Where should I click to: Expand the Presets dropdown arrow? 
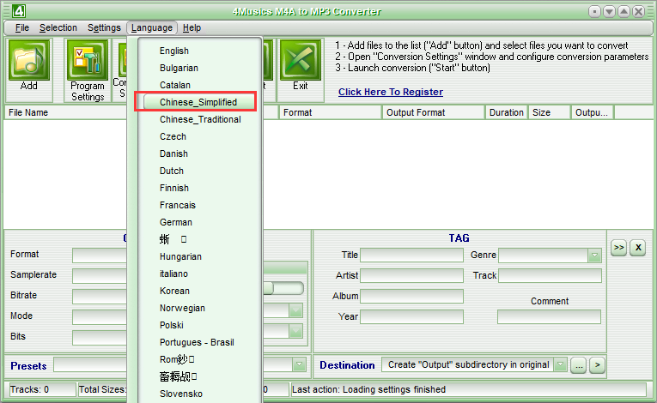(299, 365)
